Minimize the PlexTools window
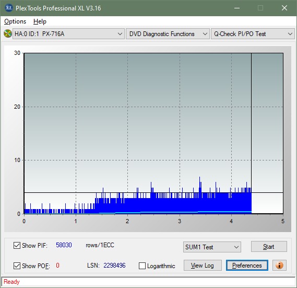This screenshot has height=288, width=297. (237, 8)
